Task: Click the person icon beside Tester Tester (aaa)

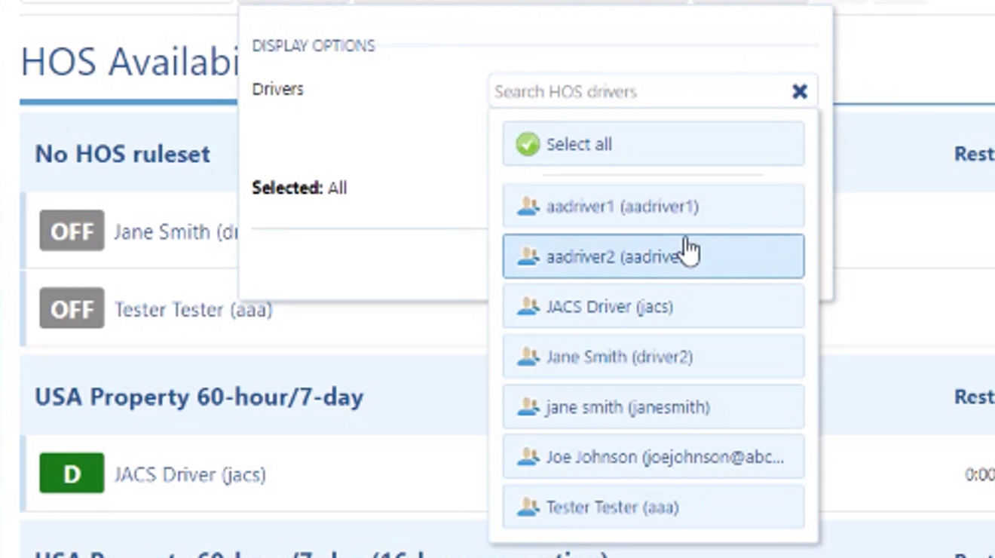Action: pyautogui.click(x=528, y=507)
